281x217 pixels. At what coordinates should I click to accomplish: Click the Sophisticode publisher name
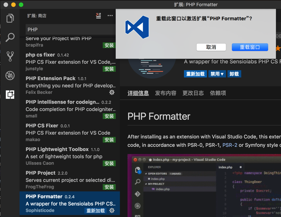pos(40,211)
